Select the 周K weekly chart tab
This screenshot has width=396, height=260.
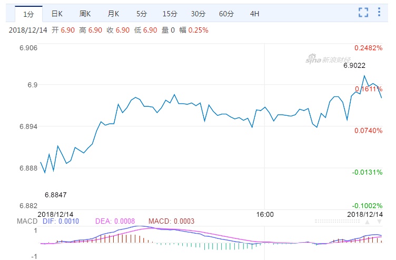[x=85, y=14]
